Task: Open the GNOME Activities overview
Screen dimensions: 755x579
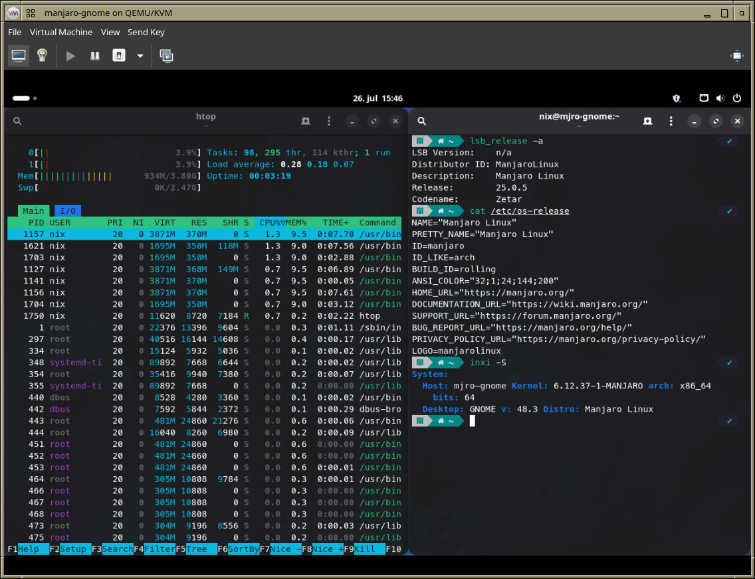Action: 25,98
